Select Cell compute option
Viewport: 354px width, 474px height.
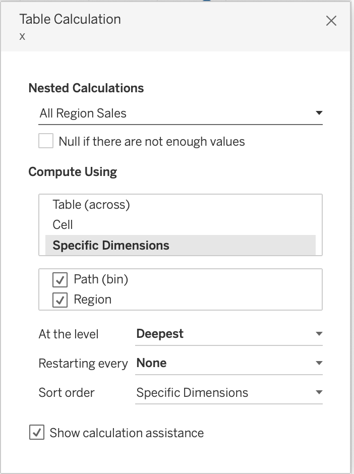(63, 225)
